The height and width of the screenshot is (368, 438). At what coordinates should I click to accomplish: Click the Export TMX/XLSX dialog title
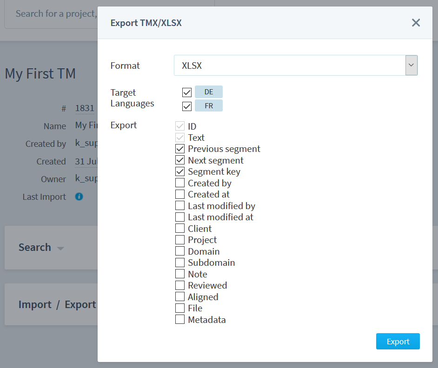pyautogui.click(x=146, y=23)
